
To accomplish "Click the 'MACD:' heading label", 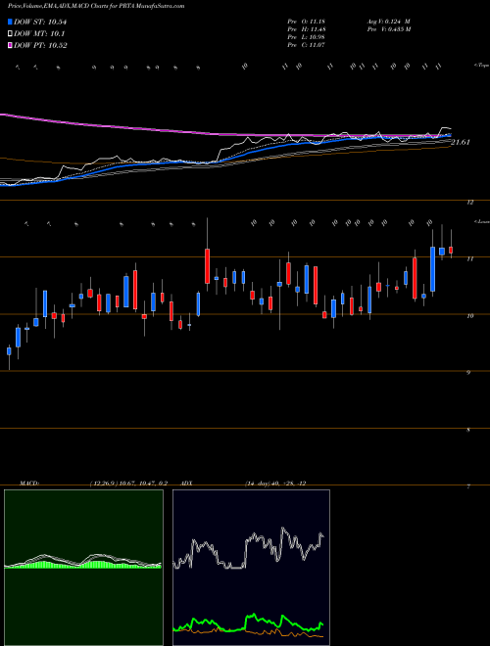I will [29, 484].
